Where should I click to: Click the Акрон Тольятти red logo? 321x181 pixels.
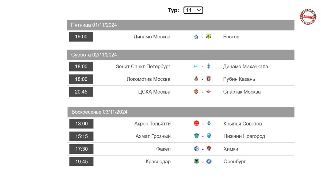pos(196,124)
